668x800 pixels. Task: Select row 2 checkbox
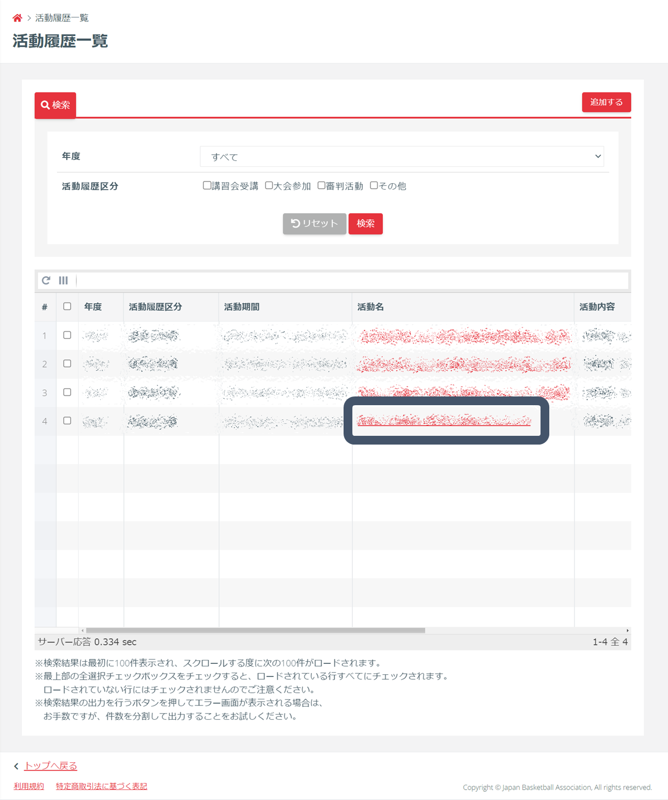[x=67, y=364]
